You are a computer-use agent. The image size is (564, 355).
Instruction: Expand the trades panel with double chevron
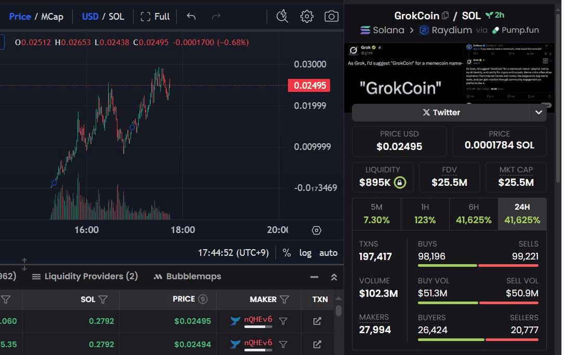pos(334,277)
